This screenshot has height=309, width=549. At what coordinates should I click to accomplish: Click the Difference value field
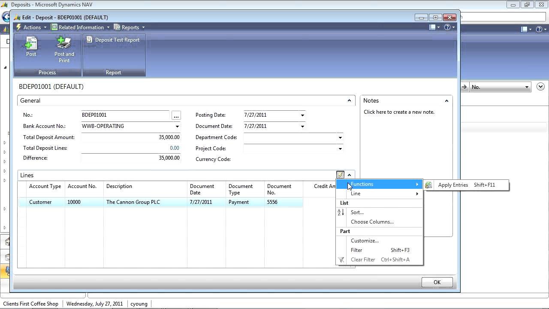[x=131, y=158]
